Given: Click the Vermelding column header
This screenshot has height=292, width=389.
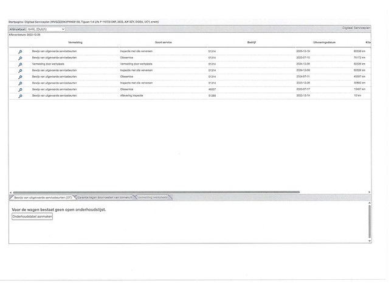Looking at the screenshot, I should click(75, 43).
